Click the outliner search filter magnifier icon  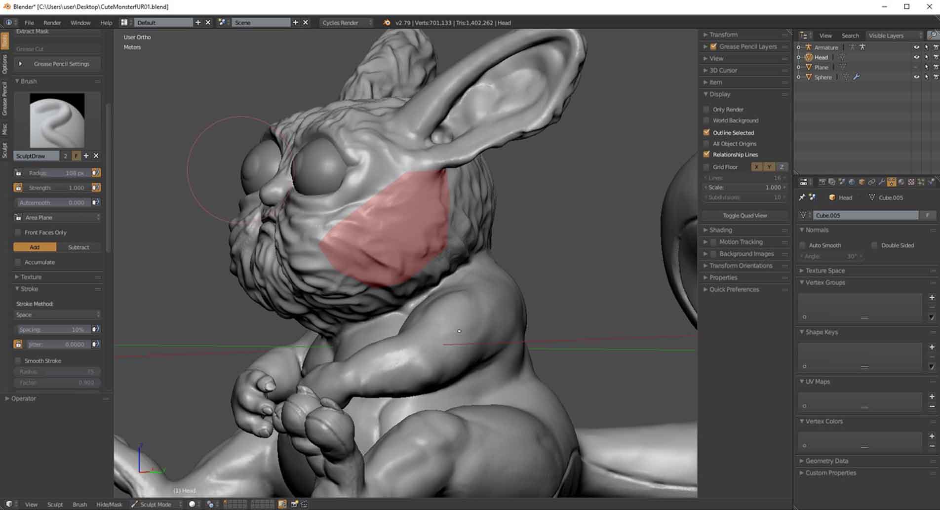tap(932, 35)
